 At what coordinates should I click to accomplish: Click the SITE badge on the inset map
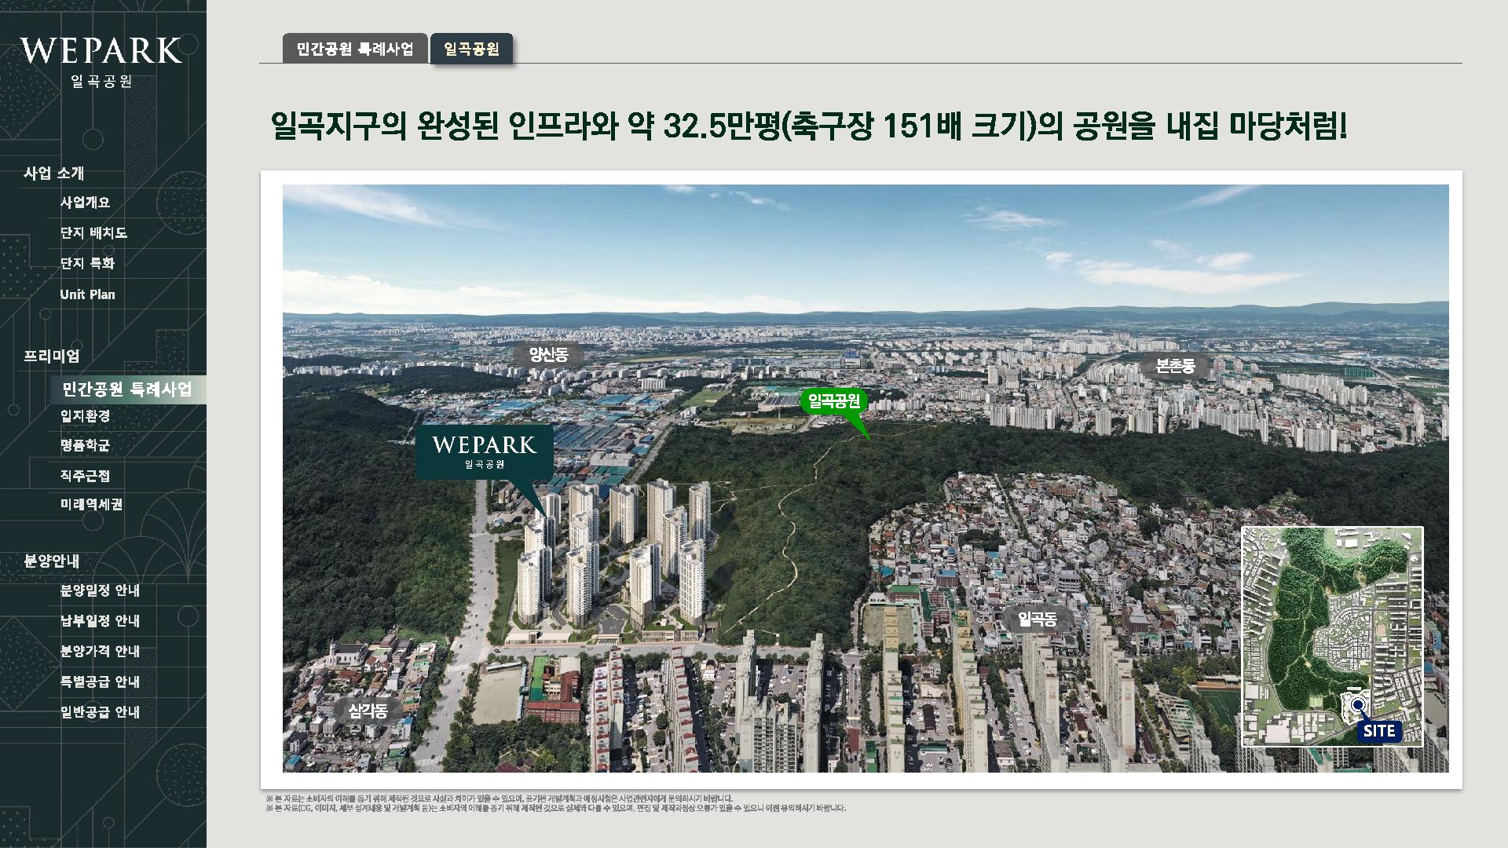click(1379, 731)
